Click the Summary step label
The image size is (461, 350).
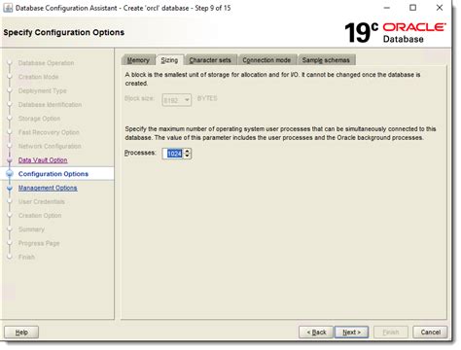(x=31, y=229)
